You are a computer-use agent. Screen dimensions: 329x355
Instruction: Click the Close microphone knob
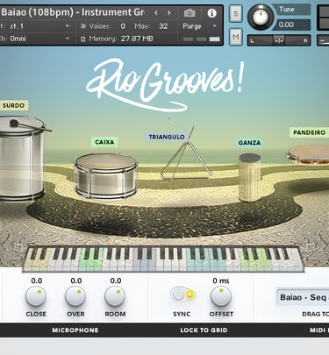point(36,297)
